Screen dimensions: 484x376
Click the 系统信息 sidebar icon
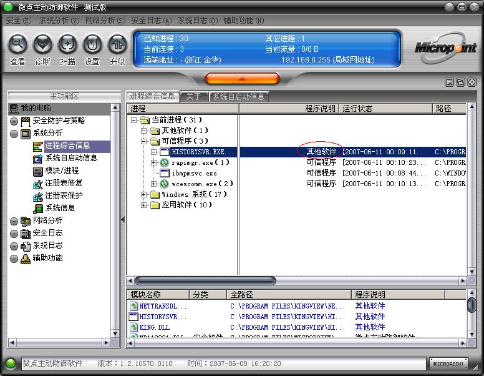click(37, 209)
